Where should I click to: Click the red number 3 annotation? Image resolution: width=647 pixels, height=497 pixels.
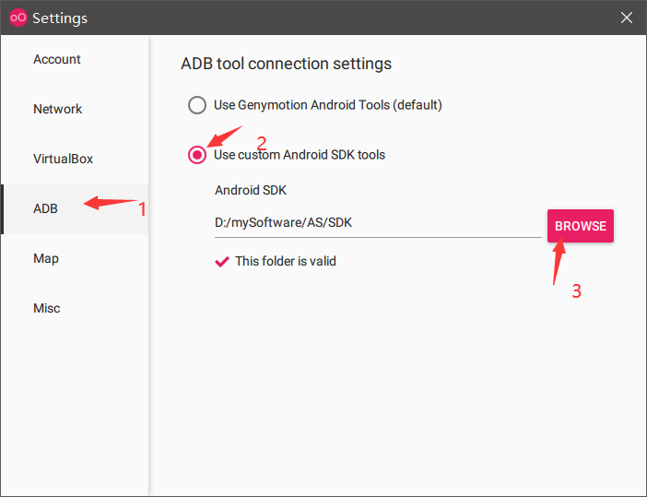tap(576, 291)
